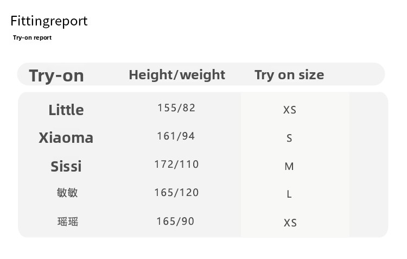Viewport: 407px width, 259px height.
Task: Click the name Sissi in table
Action: click(x=66, y=166)
